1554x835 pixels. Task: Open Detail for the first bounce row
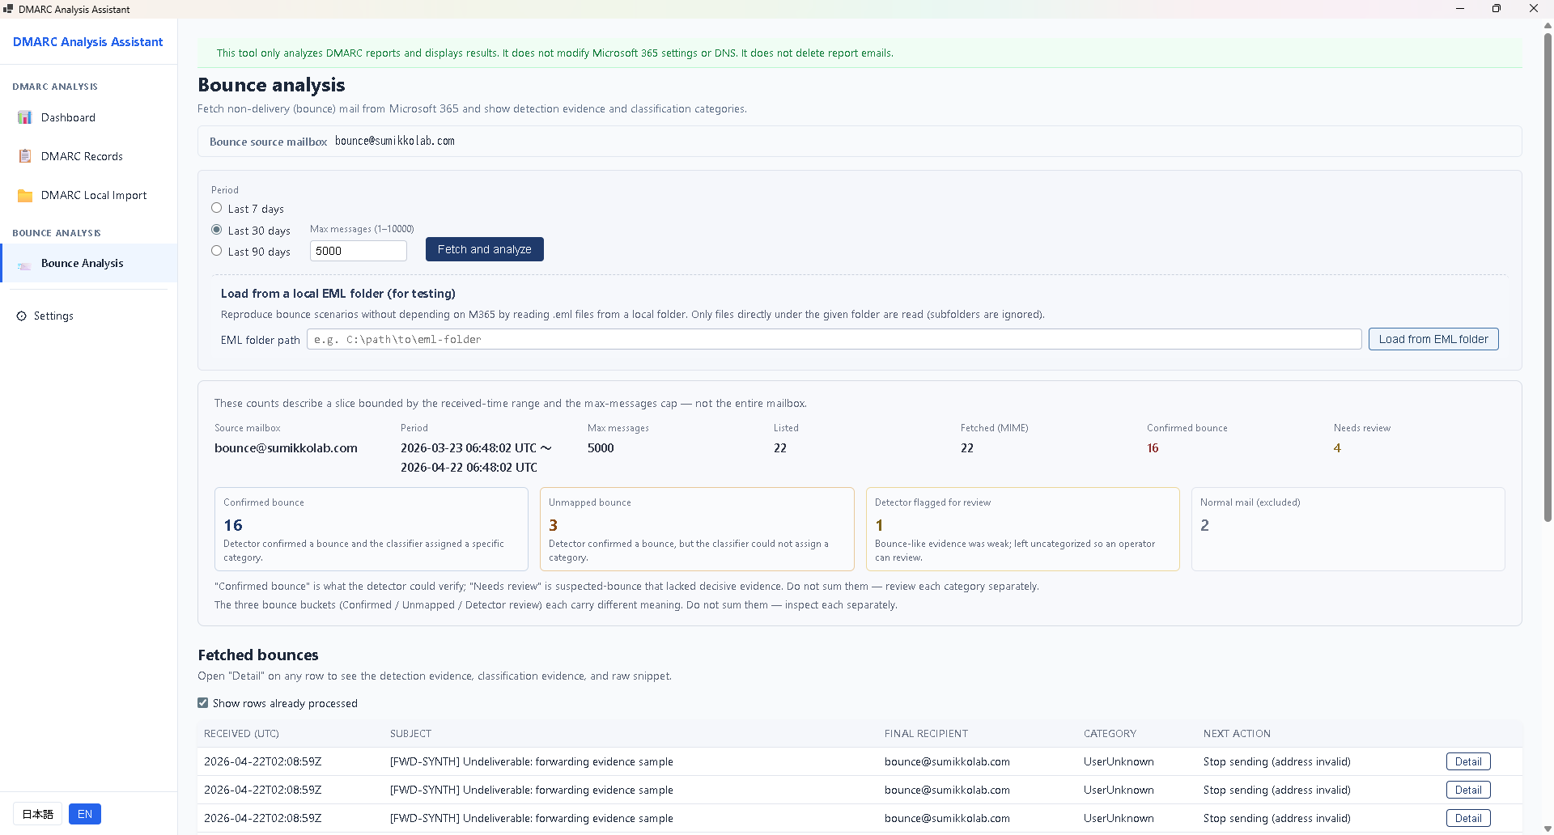tap(1468, 761)
